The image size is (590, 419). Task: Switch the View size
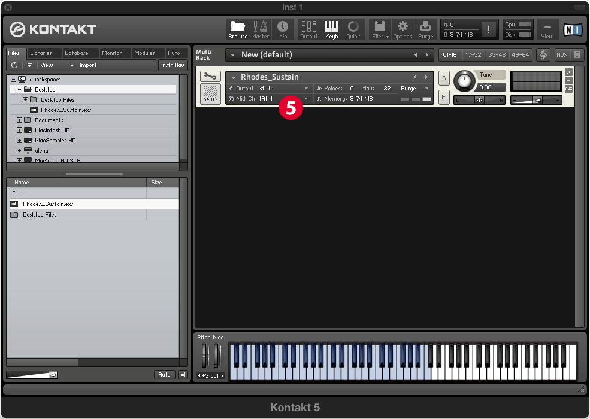[547, 29]
